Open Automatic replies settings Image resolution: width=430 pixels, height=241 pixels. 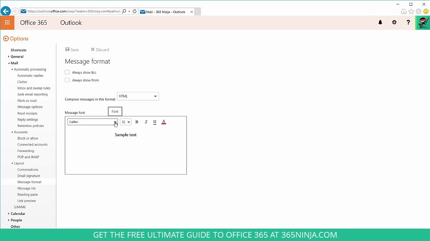tap(30, 76)
